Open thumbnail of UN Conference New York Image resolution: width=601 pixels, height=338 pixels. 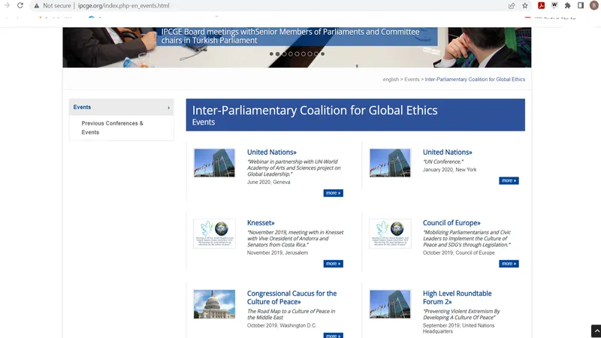[x=390, y=163]
